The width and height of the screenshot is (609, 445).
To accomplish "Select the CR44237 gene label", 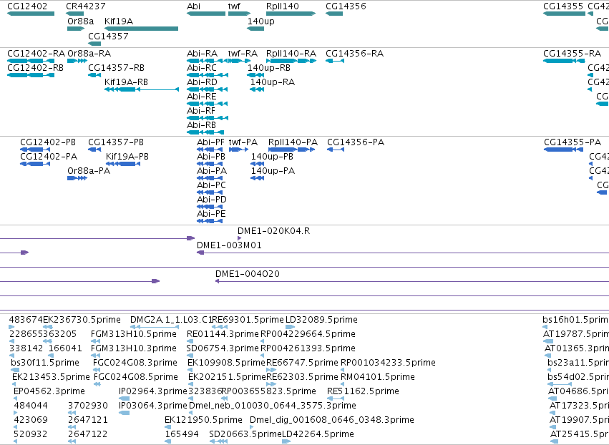I will [85, 6].
